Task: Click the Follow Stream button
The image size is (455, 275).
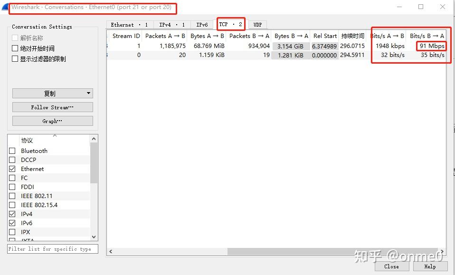Action: (x=52, y=107)
